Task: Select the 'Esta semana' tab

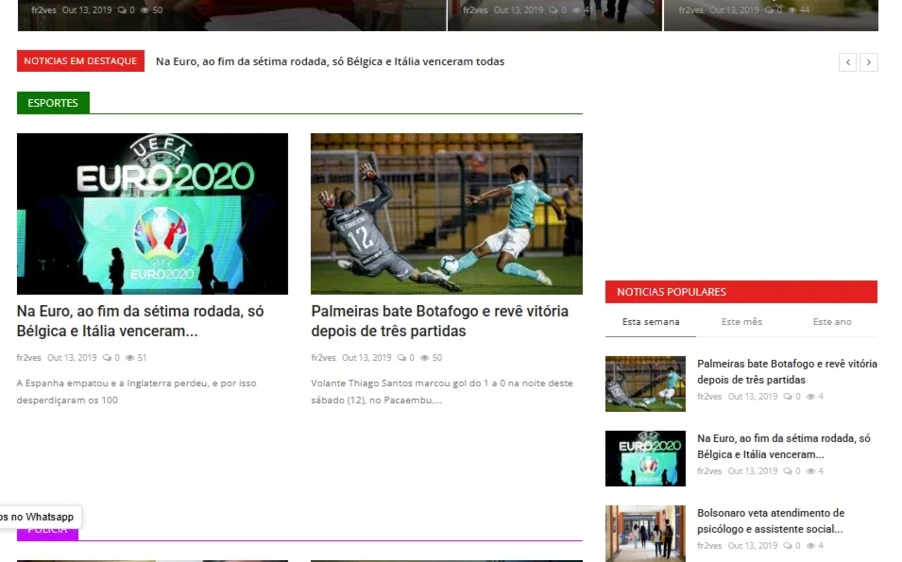Action: [651, 322]
